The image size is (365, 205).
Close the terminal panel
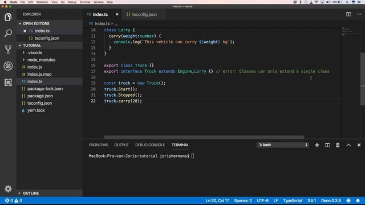point(359,145)
